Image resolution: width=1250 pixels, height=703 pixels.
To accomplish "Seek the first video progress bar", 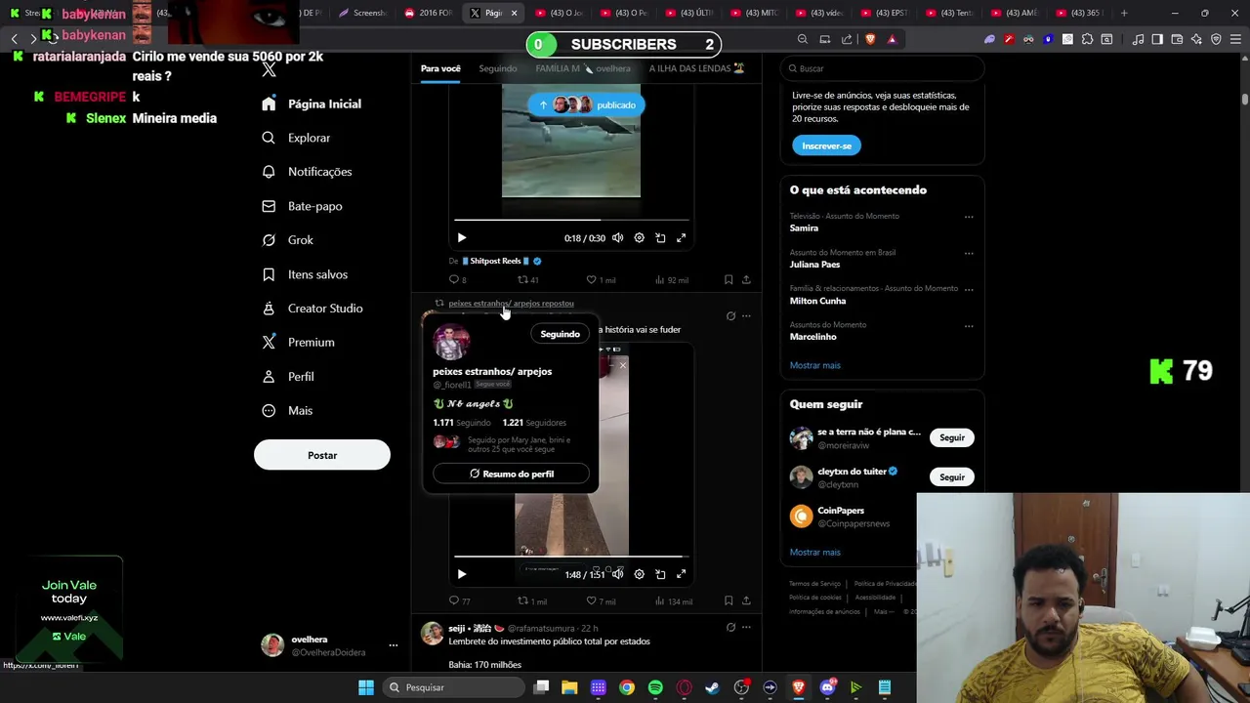I will coord(571,220).
